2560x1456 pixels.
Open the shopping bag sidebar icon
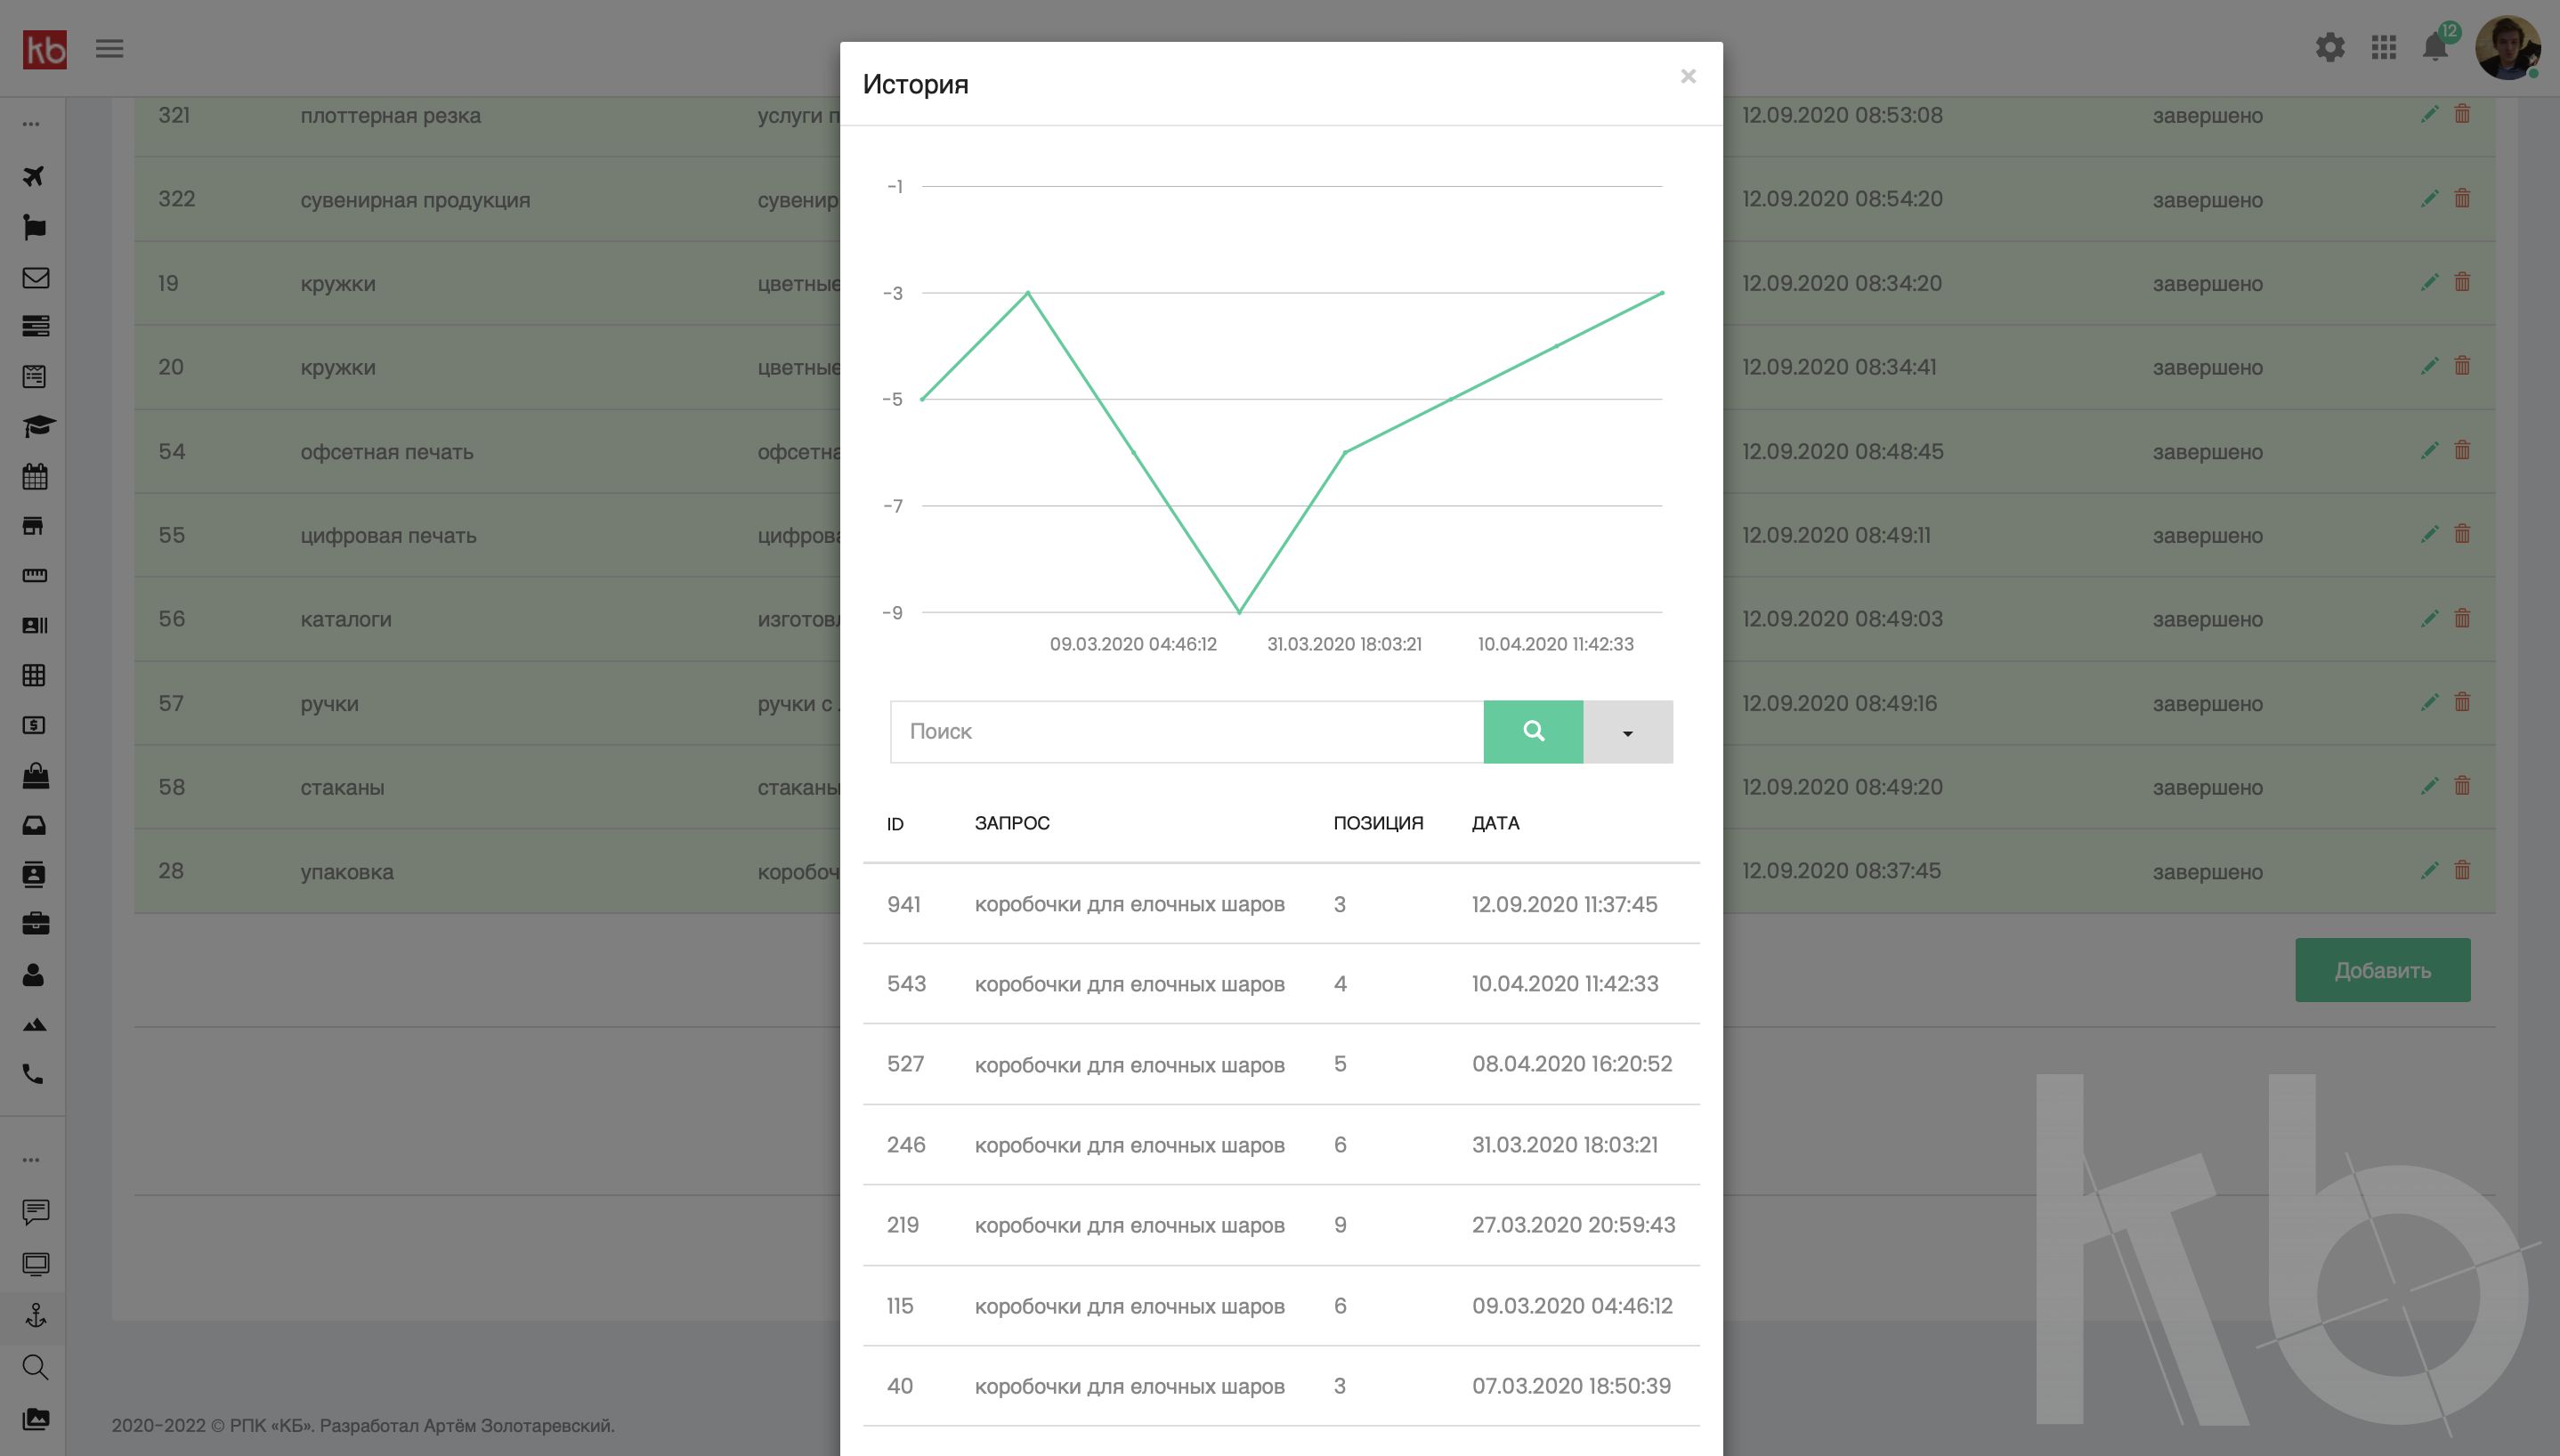(x=36, y=775)
